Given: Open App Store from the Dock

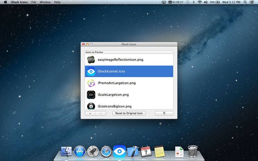Looking at the screenshot, I should coord(80,151).
